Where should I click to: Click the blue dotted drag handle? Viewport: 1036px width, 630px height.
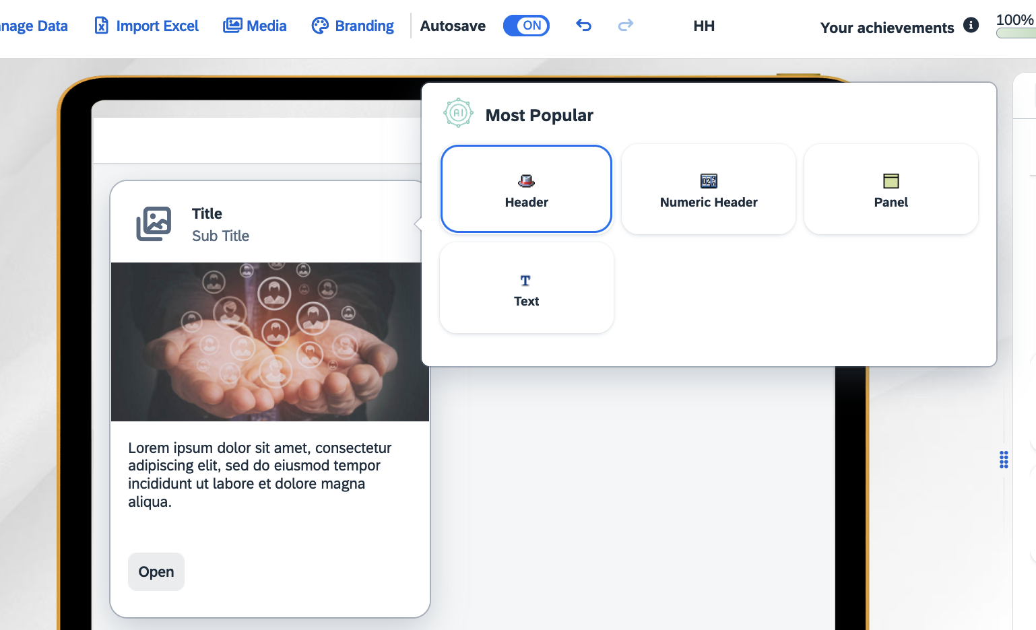[1004, 460]
